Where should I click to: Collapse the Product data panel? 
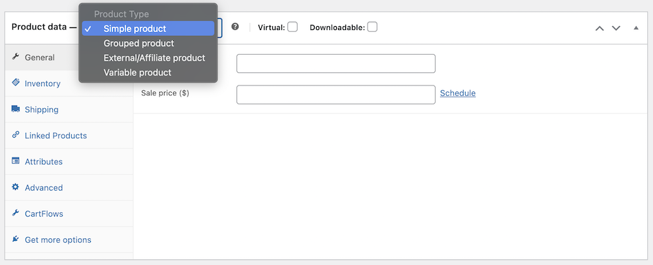(636, 28)
